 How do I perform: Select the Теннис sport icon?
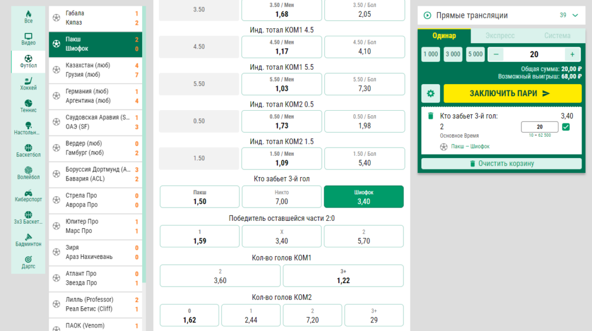28,103
